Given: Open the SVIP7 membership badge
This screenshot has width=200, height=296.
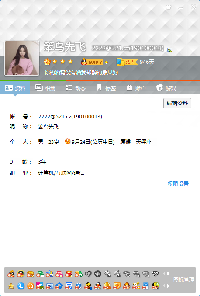Looking at the screenshot, I should coord(92,62).
